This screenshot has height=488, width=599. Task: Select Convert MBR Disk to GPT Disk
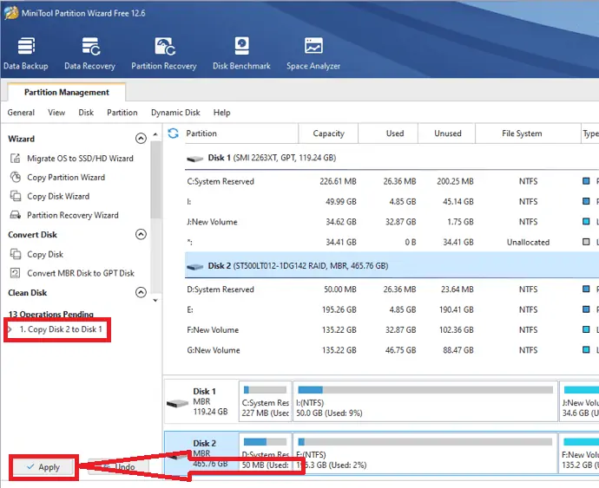point(81,273)
